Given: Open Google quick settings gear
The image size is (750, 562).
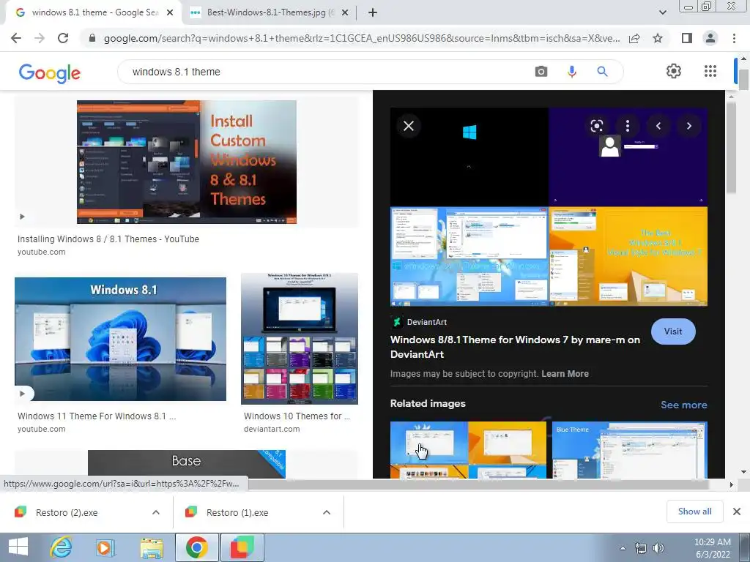Looking at the screenshot, I should [674, 71].
